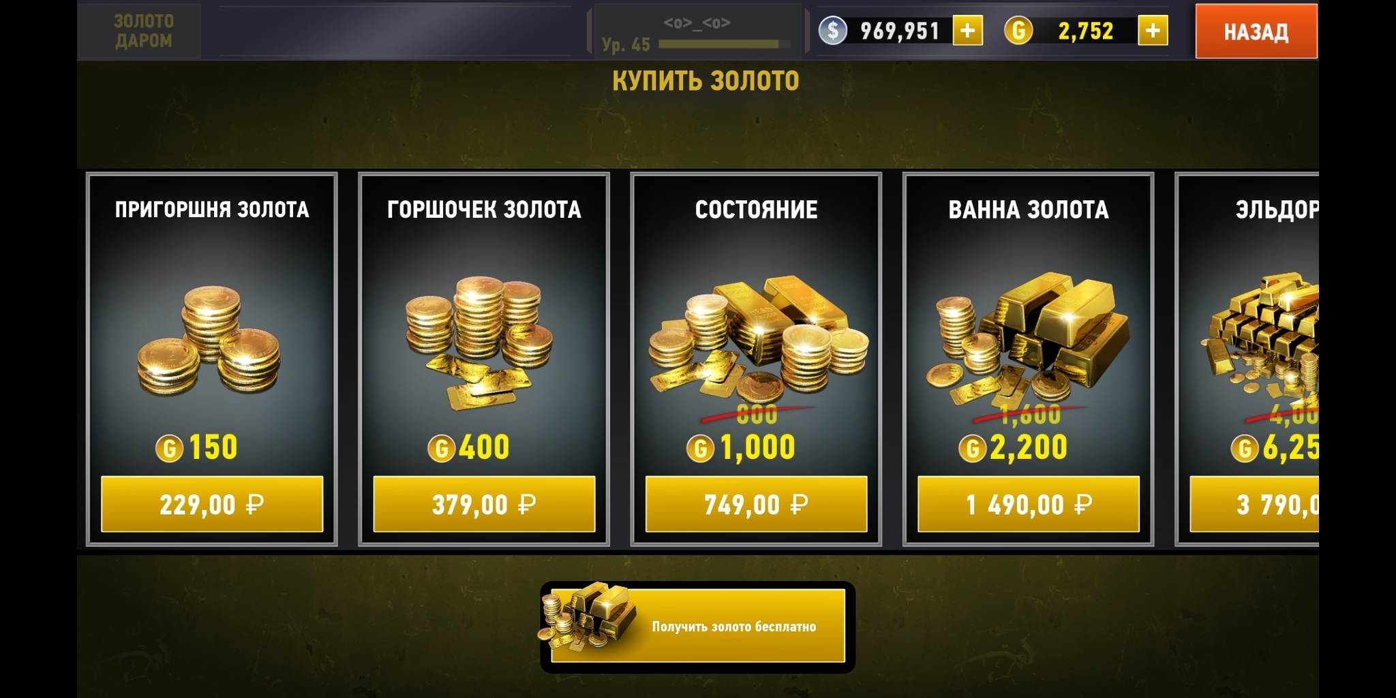Purchase the 1 490,00 ₽ gold pack
Screen dimensions: 1396x698
coord(1029,504)
